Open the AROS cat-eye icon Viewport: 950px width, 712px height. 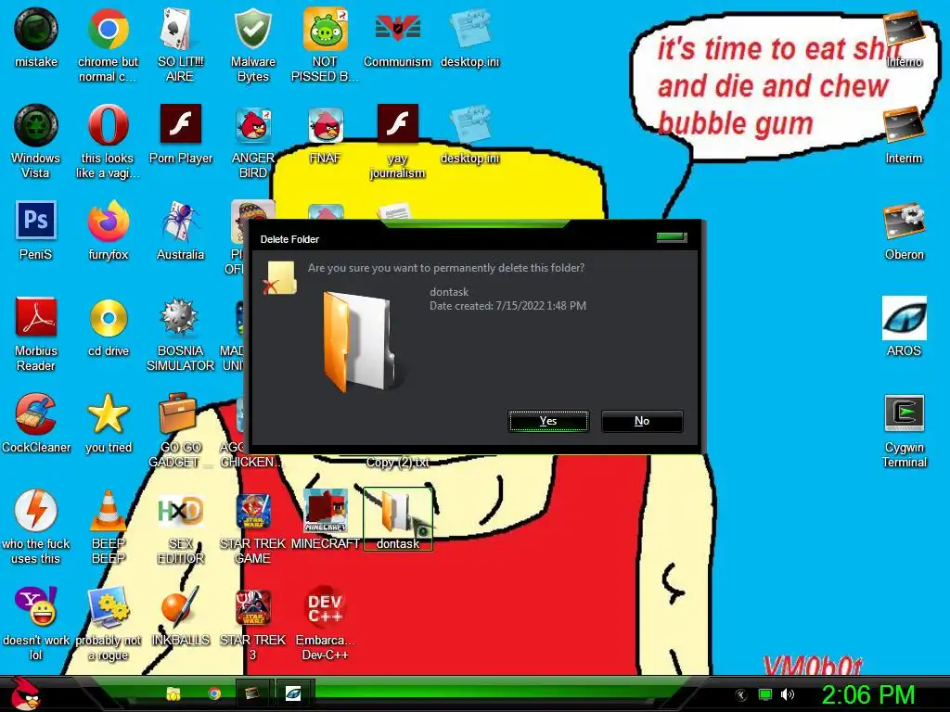[904, 327]
